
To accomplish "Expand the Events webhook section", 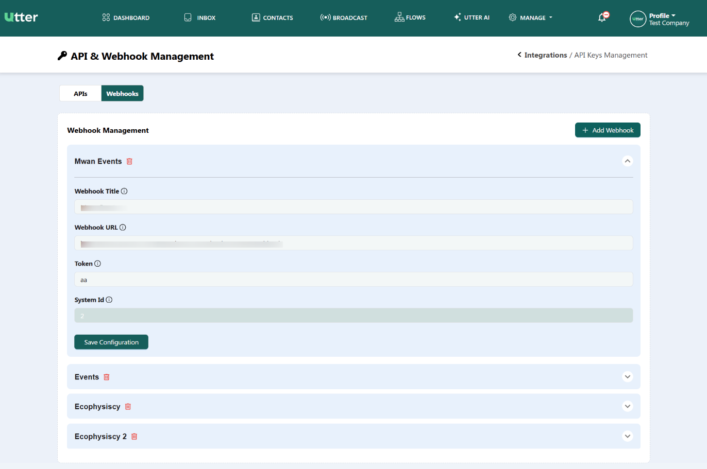I will pyautogui.click(x=628, y=377).
